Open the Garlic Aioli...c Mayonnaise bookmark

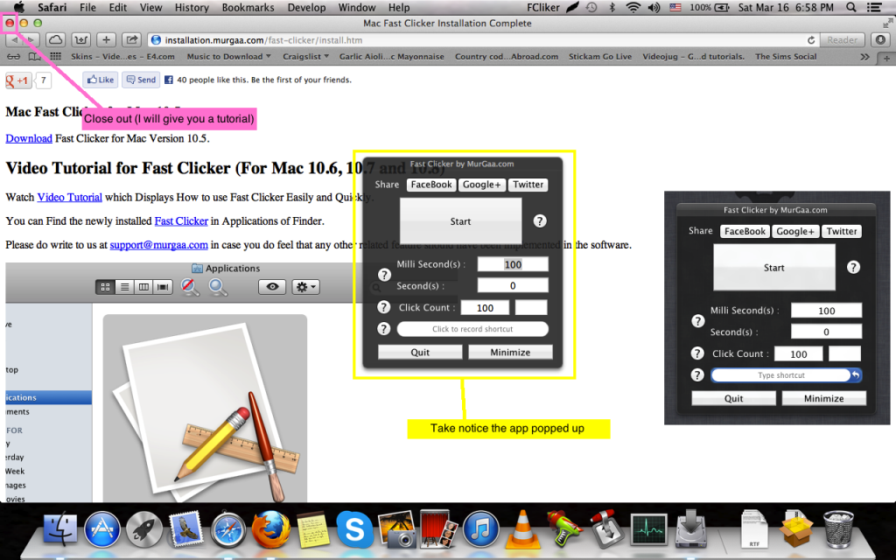pyautogui.click(x=391, y=57)
